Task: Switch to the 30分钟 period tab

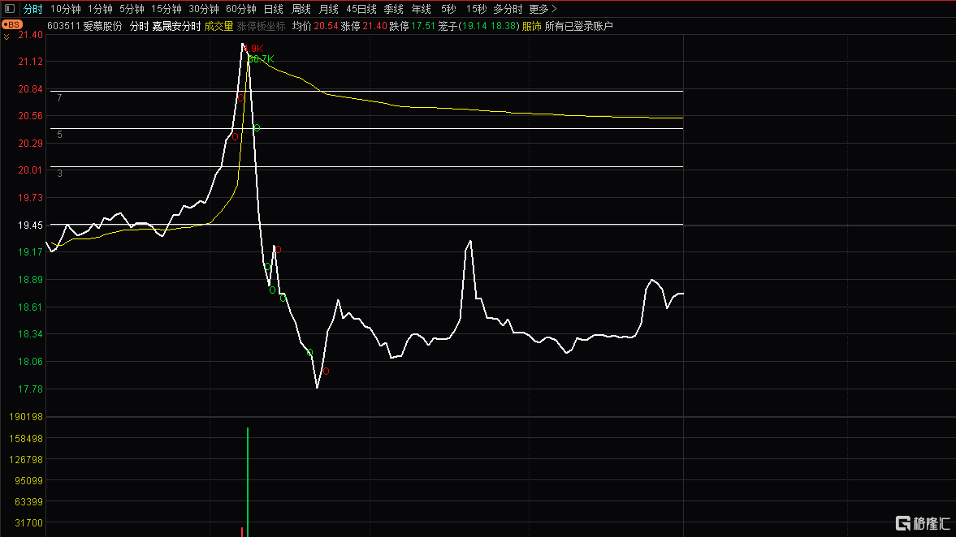Action: tap(204, 9)
